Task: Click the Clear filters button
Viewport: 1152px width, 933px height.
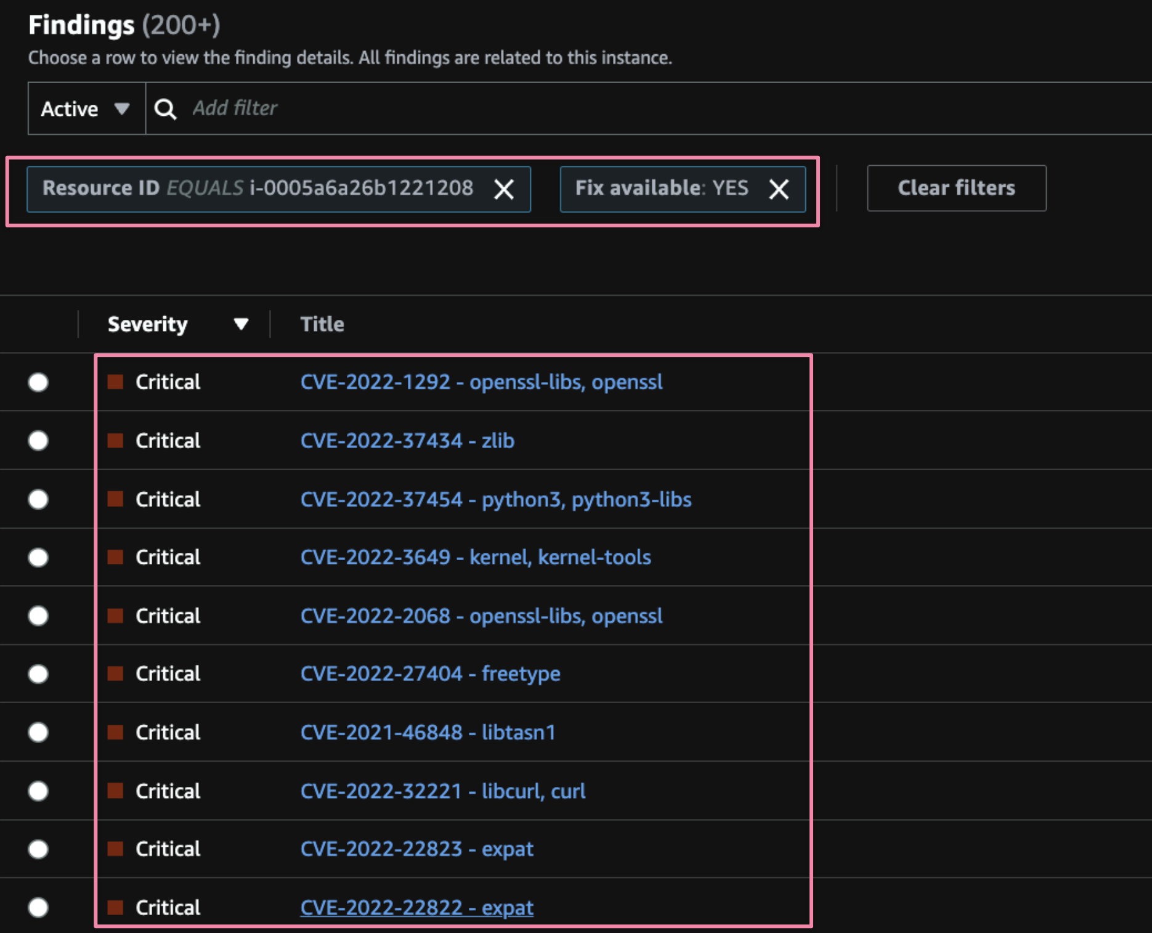Action: 956,188
